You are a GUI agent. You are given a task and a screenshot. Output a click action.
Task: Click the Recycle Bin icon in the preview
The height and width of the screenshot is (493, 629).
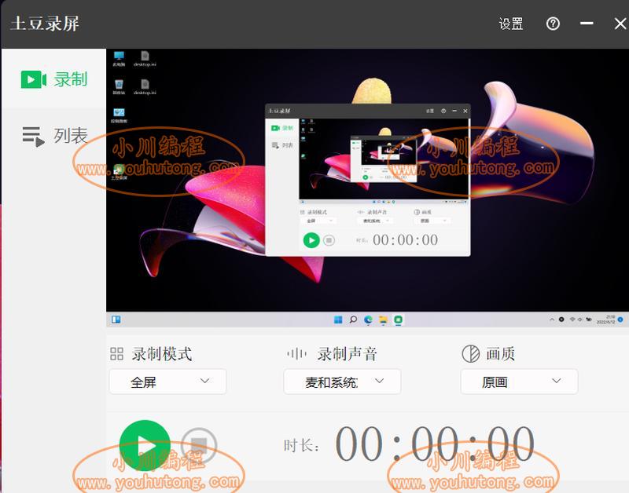[x=119, y=87]
